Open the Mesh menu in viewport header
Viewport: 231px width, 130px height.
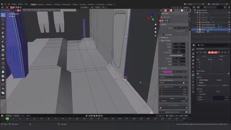[x=39, y=10]
